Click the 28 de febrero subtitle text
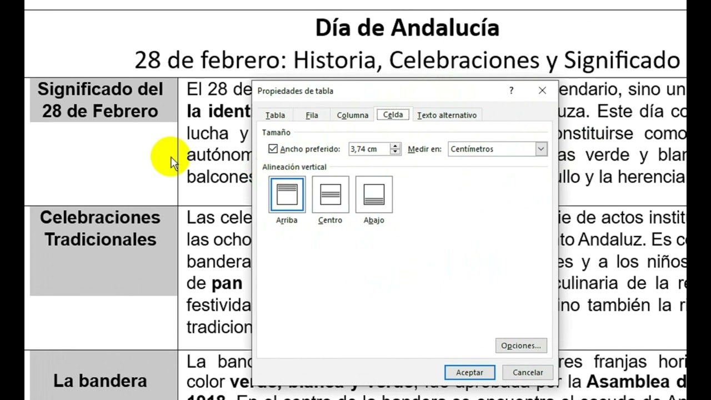 pyautogui.click(x=407, y=60)
